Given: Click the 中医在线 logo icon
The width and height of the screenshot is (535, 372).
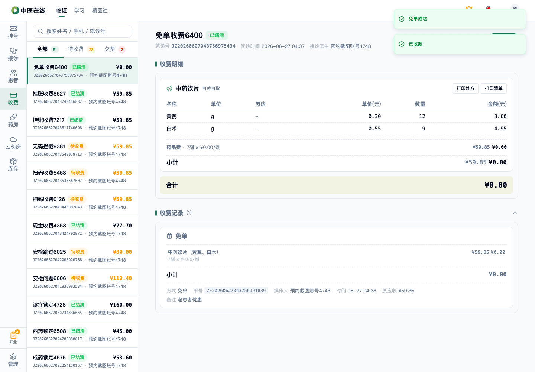Looking at the screenshot, I should pos(15,10).
